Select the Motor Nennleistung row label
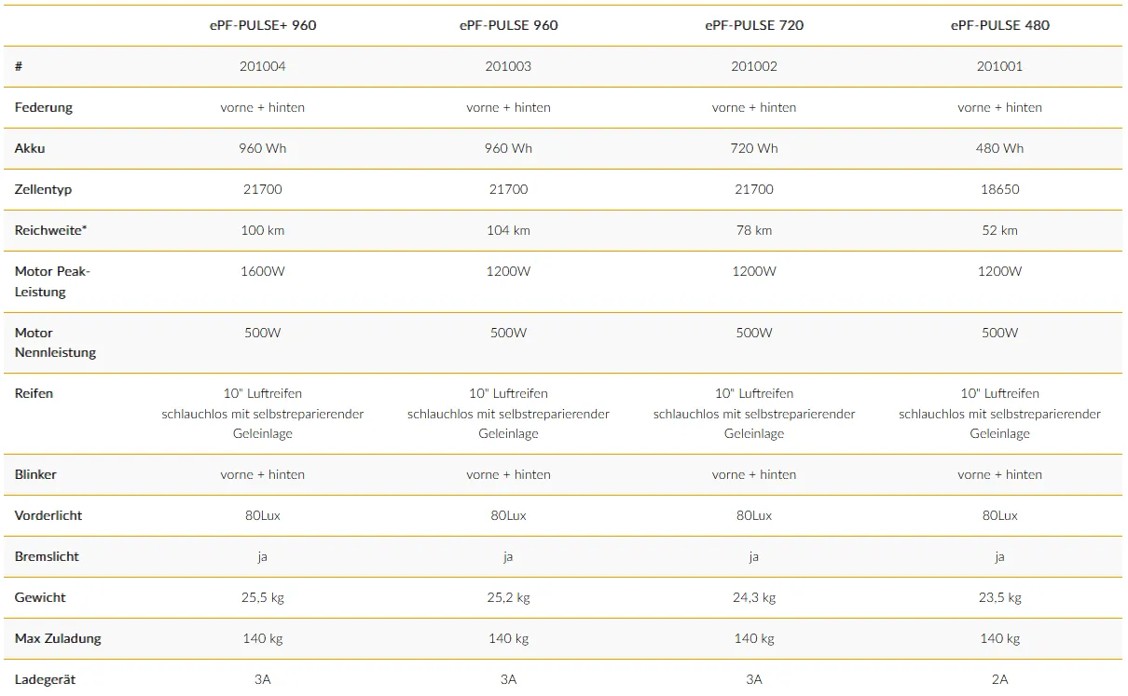The image size is (1128, 696). click(x=55, y=343)
